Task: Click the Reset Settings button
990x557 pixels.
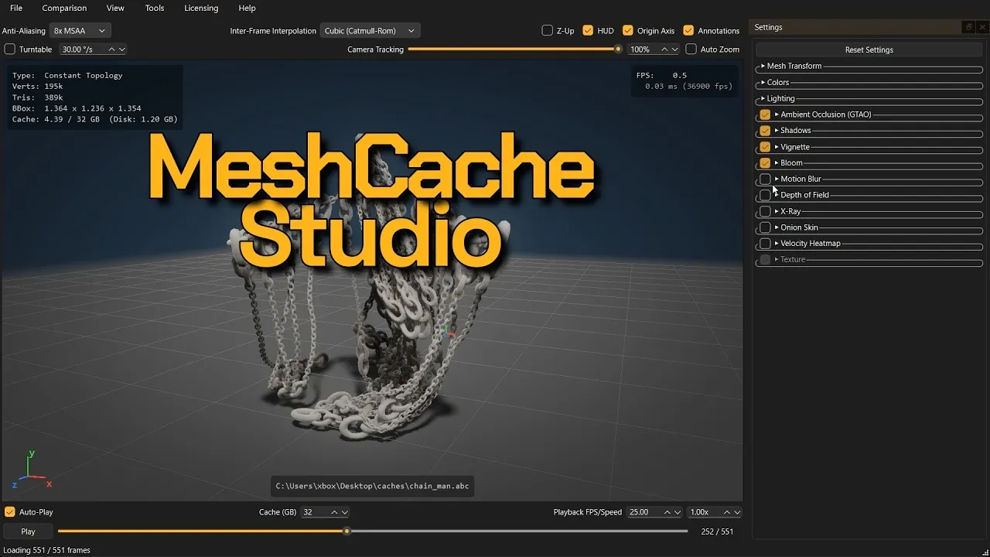Action: point(869,50)
